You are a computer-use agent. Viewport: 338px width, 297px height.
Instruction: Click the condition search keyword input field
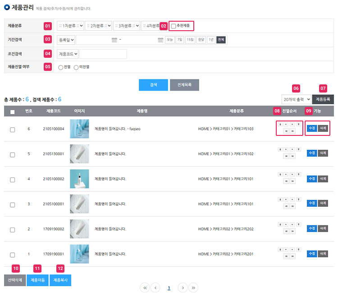click(x=103, y=54)
